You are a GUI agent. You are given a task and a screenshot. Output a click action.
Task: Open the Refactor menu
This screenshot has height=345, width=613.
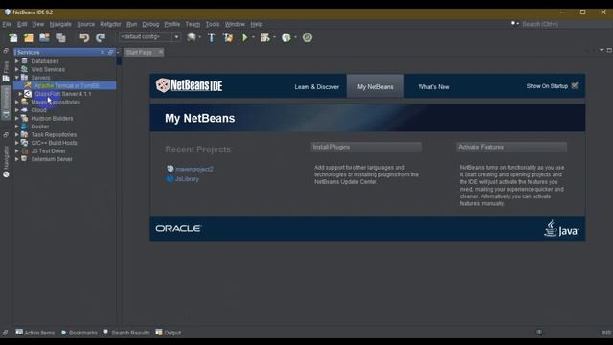(x=110, y=24)
